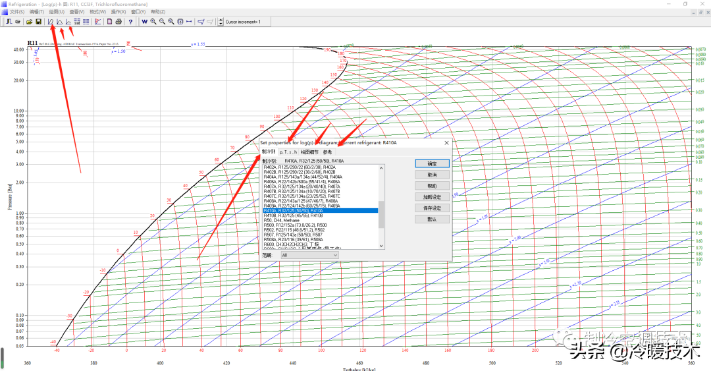The image size is (711, 371).
Task: Open the 格式(W) menu
Action: [x=97, y=12]
